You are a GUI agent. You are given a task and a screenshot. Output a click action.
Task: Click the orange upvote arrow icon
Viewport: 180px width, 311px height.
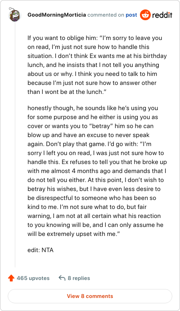11,278
